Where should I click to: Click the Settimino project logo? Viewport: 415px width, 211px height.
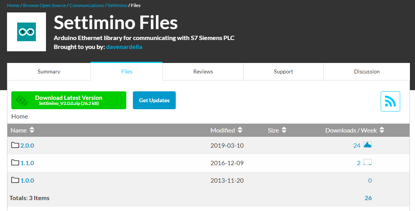tap(26, 32)
